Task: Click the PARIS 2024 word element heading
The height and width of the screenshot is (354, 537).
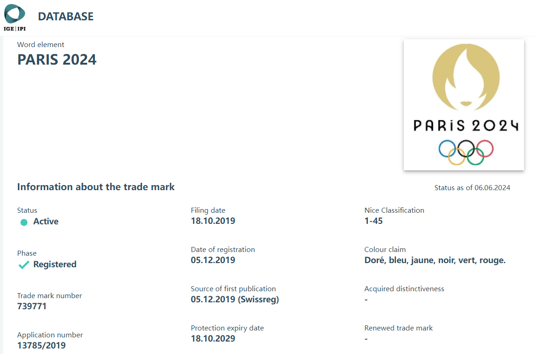Action: click(x=57, y=60)
